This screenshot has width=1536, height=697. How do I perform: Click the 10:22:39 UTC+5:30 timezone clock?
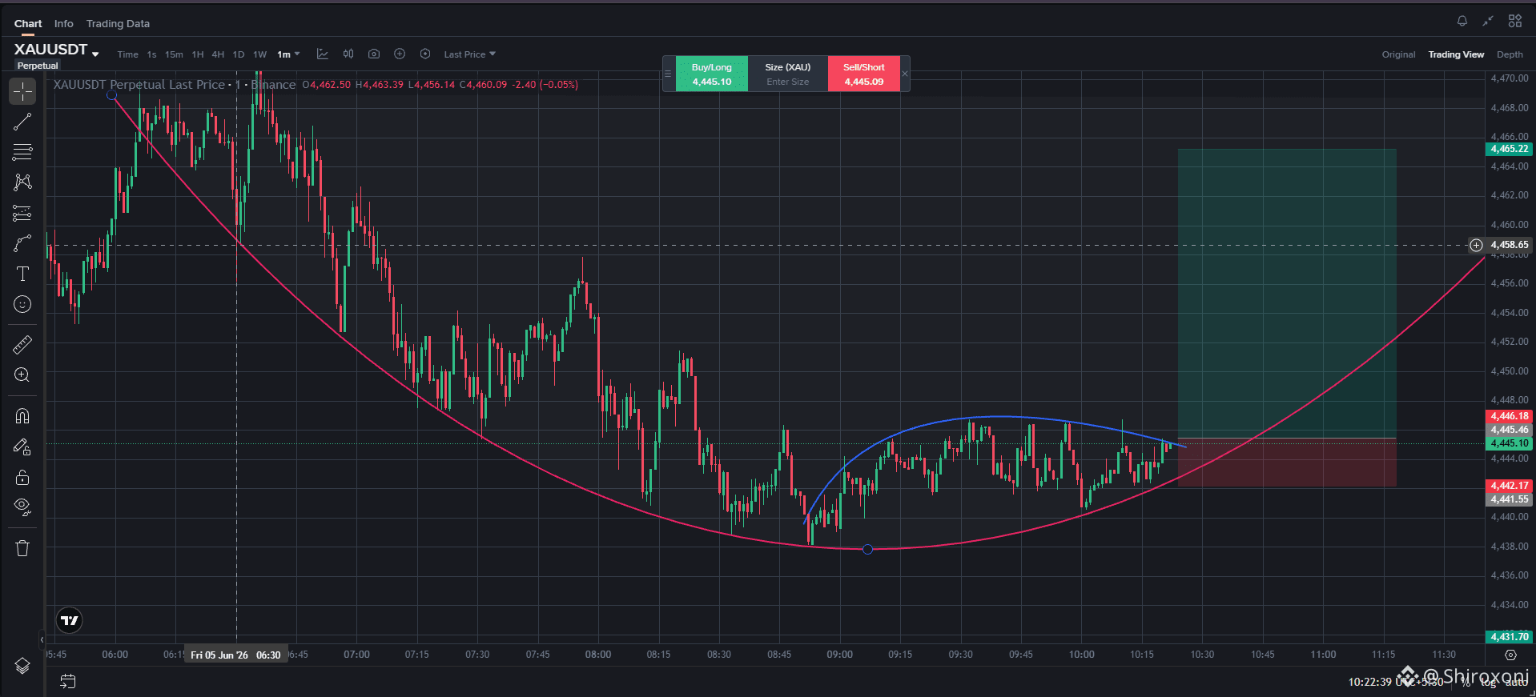tap(1395, 683)
